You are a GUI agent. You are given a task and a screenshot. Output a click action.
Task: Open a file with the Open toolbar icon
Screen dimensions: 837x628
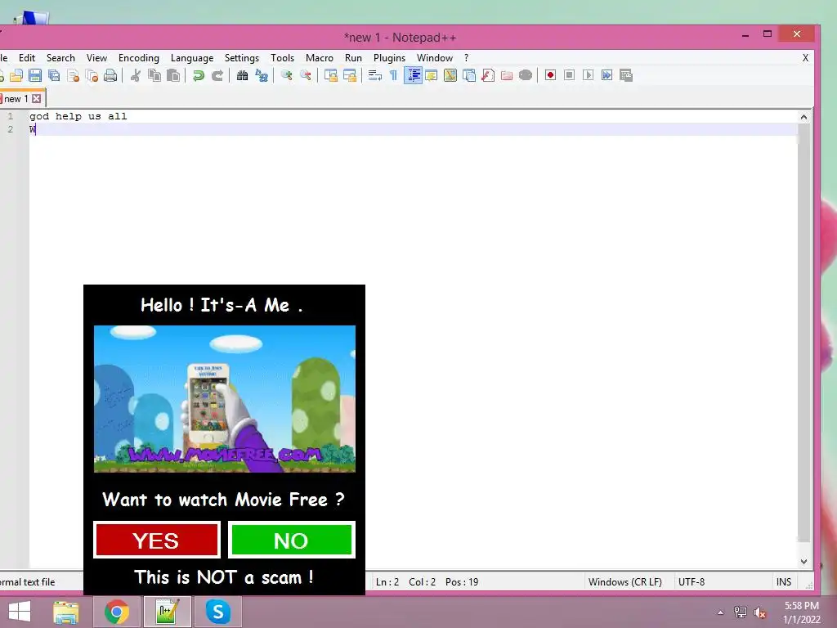pyautogui.click(x=16, y=75)
